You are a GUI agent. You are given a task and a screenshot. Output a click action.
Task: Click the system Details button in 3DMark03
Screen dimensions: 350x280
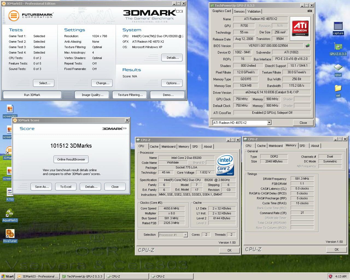172,58
